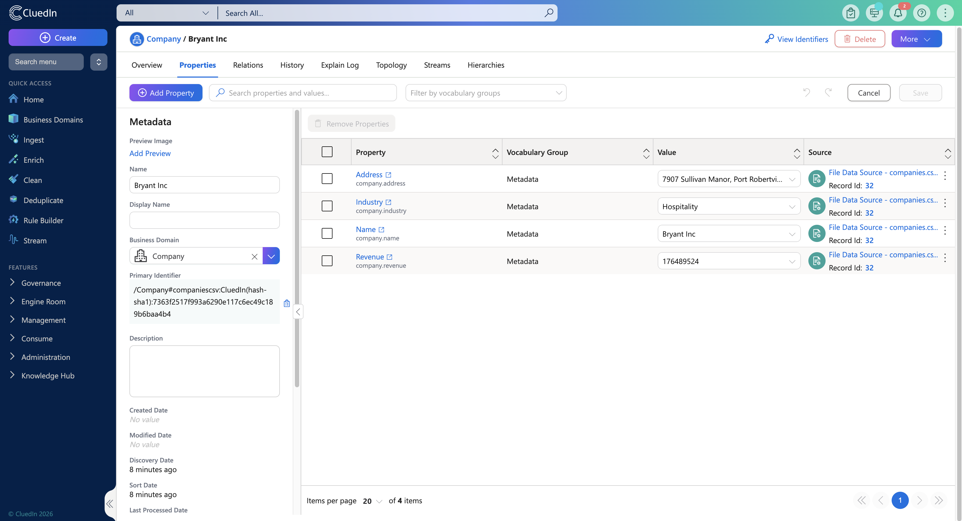Open the help question mark icon

(921, 13)
